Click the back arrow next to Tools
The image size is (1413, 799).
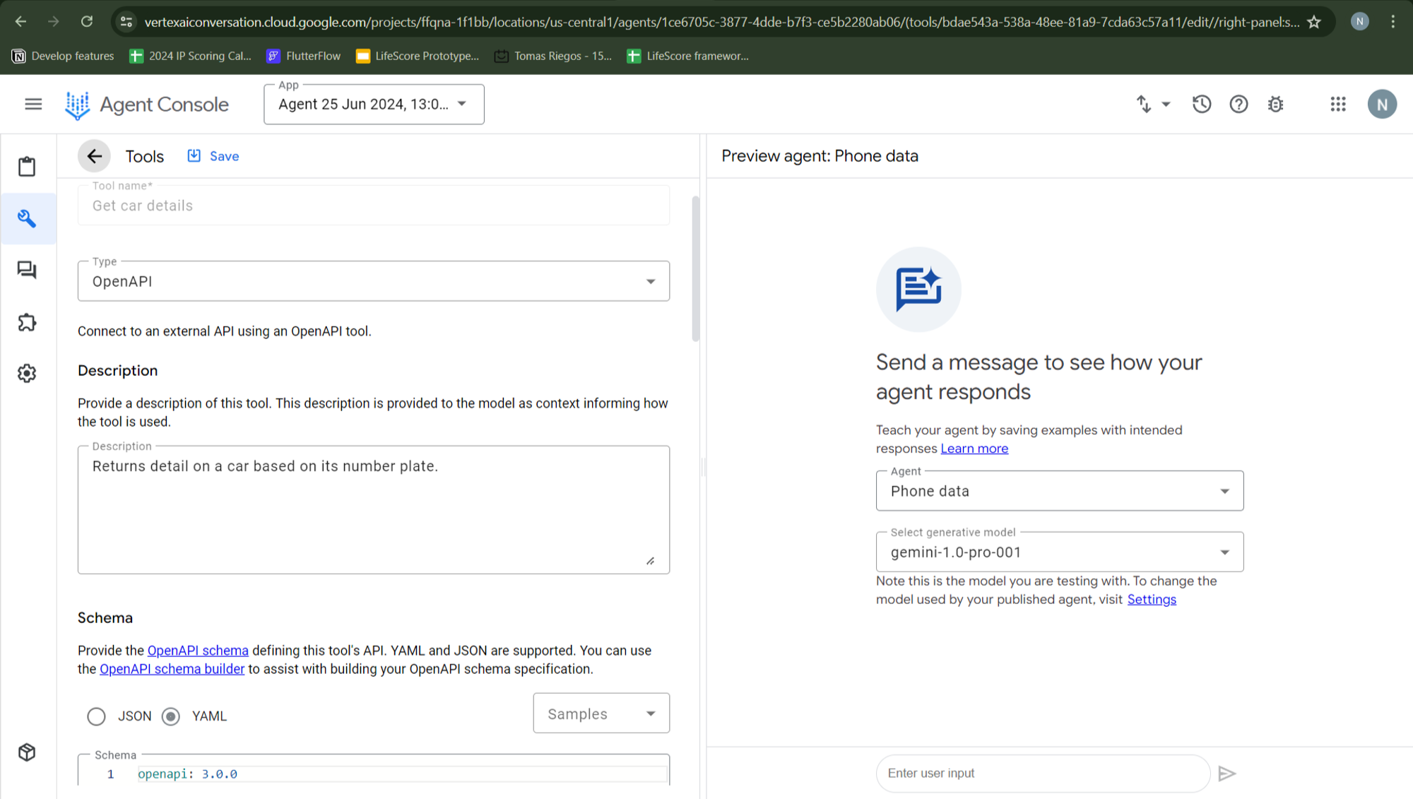[x=94, y=156]
